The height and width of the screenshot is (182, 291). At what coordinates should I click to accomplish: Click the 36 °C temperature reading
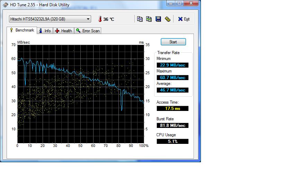click(109, 19)
